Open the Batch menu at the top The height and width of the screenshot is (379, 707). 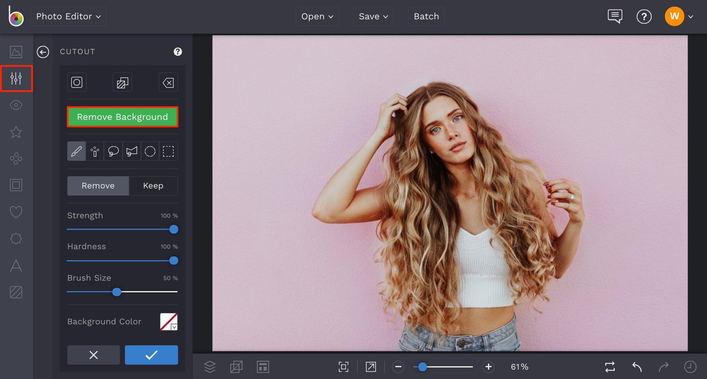(426, 16)
